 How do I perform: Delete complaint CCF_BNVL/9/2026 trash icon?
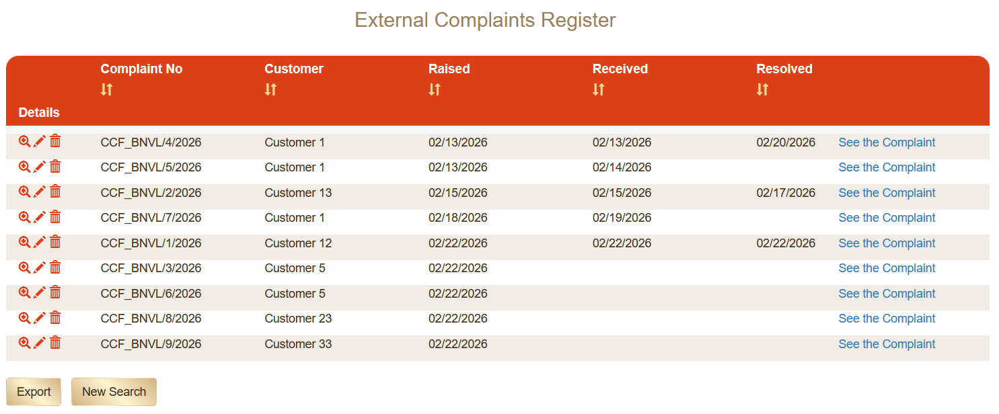click(55, 343)
